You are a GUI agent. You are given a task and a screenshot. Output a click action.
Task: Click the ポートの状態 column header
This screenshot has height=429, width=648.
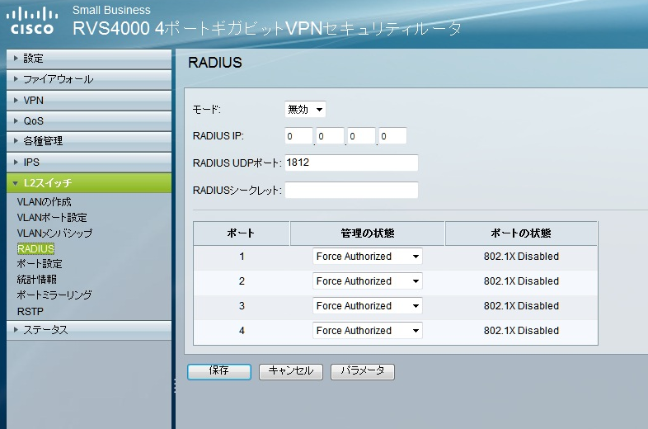point(521,233)
